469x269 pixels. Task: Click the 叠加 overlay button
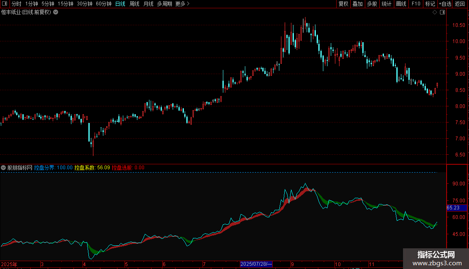click(358, 4)
